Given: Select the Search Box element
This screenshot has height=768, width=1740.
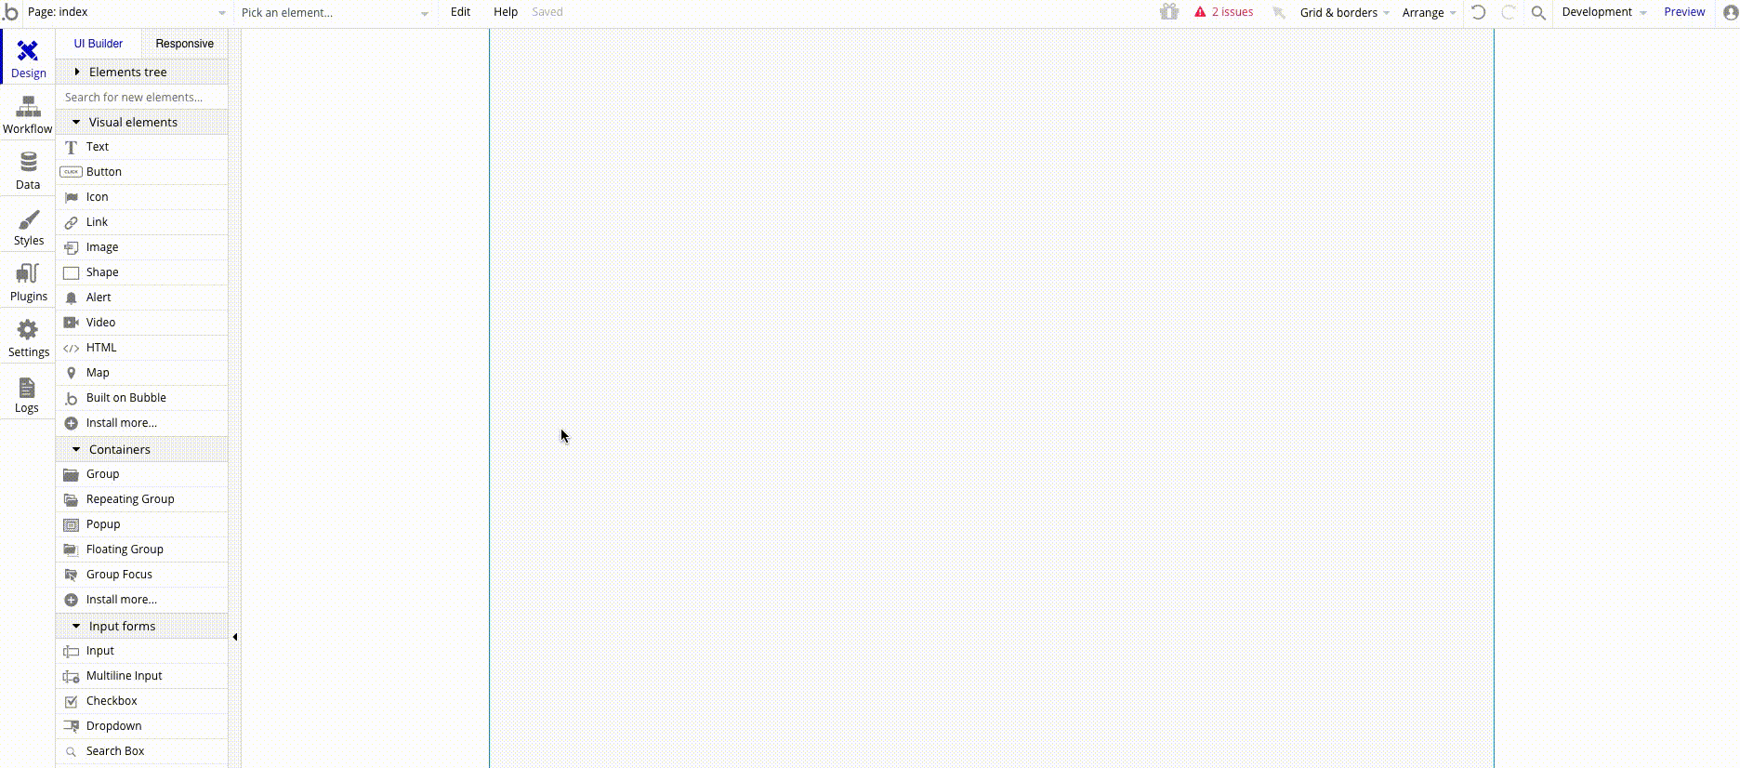Looking at the screenshot, I should (x=142, y=751).
